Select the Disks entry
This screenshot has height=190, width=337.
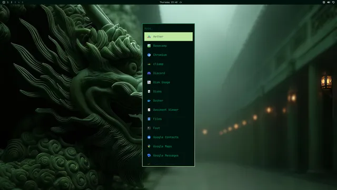click(x=168, y=91)
